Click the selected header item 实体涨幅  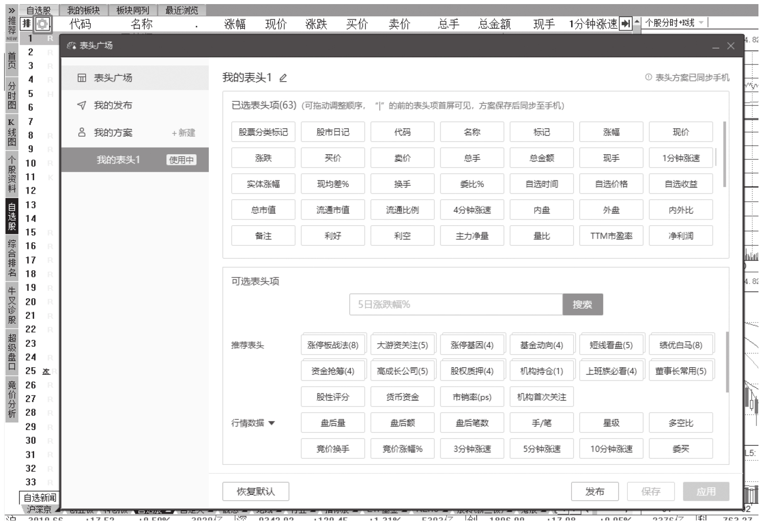[263, 184]
